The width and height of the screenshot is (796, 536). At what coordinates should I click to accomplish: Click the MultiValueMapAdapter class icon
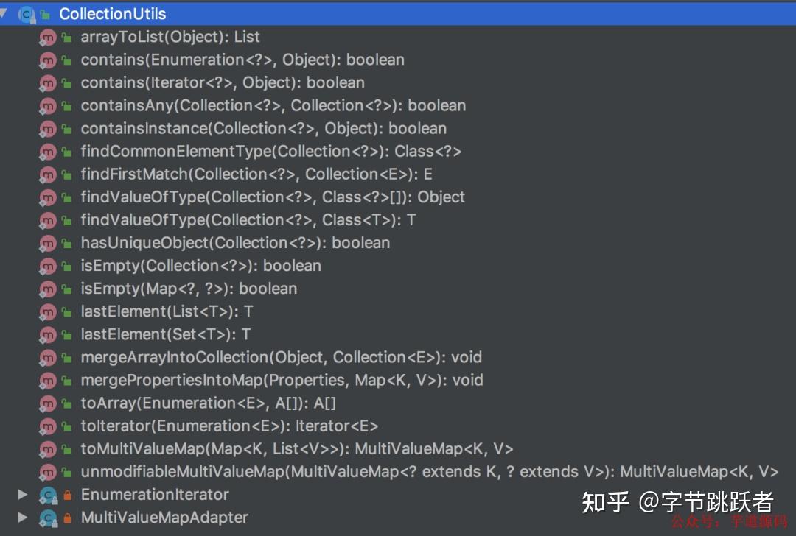[x=48, y=518]
